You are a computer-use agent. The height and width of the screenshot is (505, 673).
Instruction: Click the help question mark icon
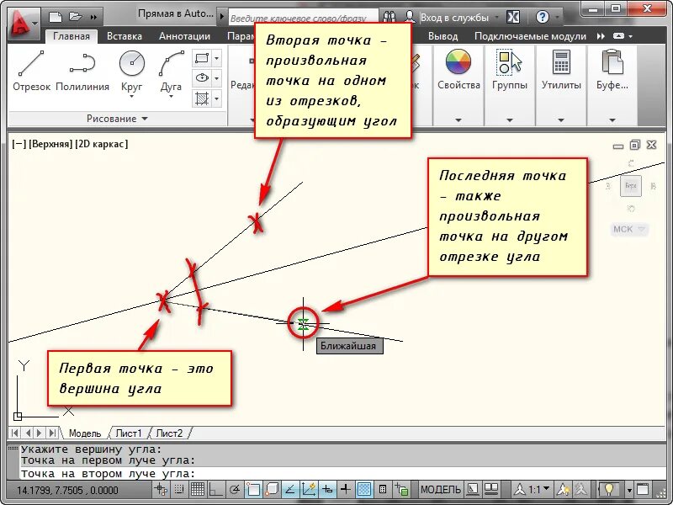543,17
